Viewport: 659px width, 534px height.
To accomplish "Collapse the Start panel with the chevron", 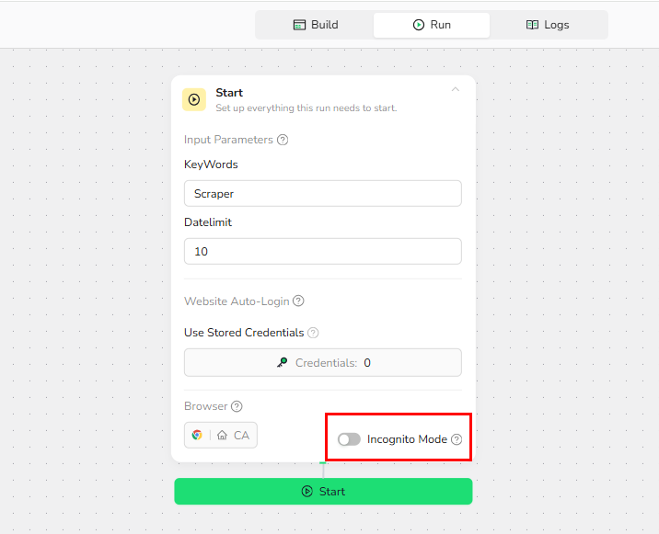I will (455, 90).
